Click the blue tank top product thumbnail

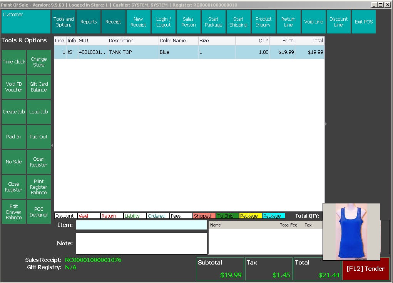[x=351, y=232]
